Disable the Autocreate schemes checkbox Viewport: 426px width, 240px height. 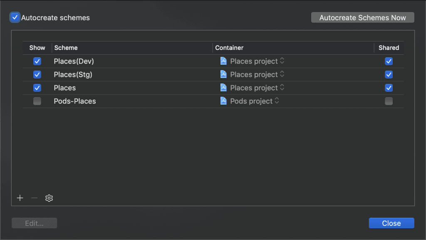pyautogui.click(x=15, y=17)
